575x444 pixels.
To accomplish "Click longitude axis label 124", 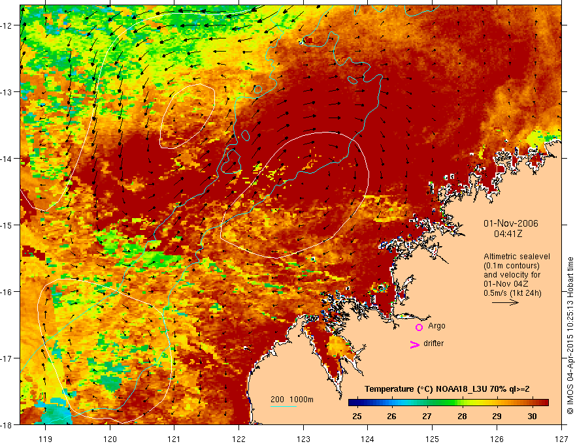I will point(368,439).
